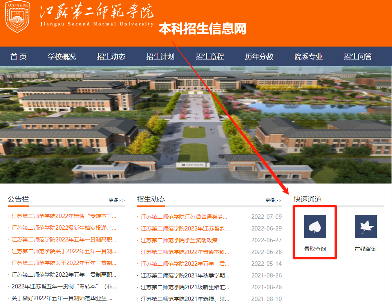Click the university crest logo
Screen dimensions: 392x306
[17, 18]
